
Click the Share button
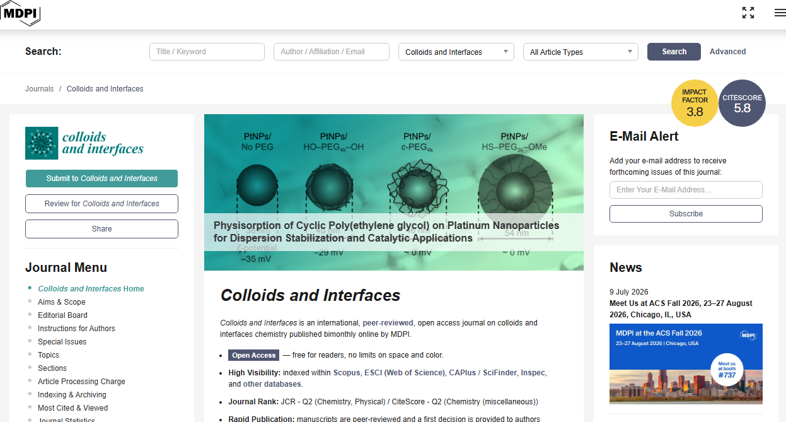101,229
